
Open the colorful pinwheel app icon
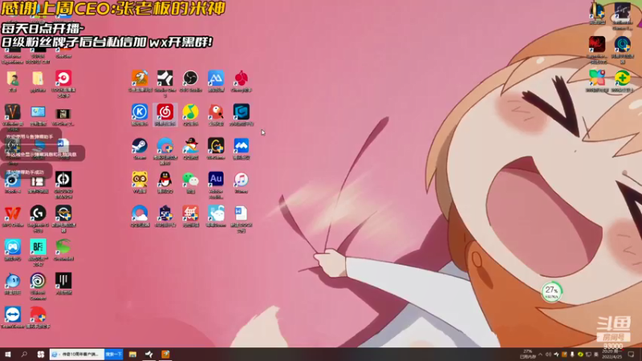pyautogui.click(x=597, y=78)
